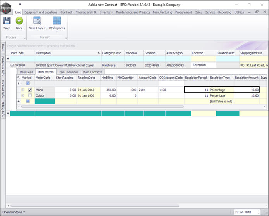Screen dimensions: 269x216
Task: Click the ReadingDate 01 Jan 2018 cell
Action: click(88, 90)
